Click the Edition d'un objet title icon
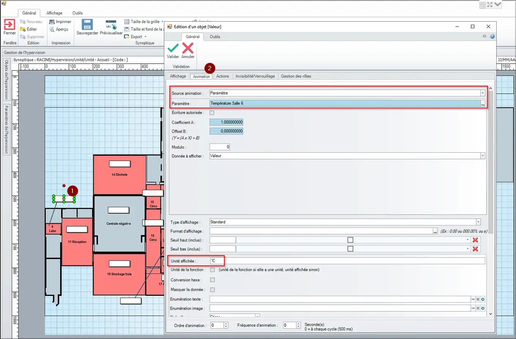Image resolution: width=516 pixels, height=339 pixels. (170, 26)
